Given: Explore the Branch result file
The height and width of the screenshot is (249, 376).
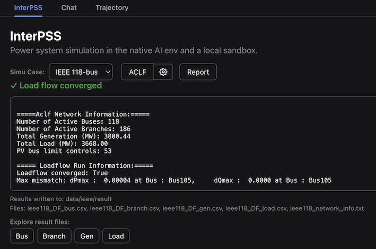Looking at the screenshot, I should (x=54, y=236).
